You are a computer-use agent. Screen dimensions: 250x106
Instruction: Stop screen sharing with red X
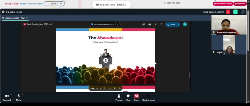[x=228, y=12]
